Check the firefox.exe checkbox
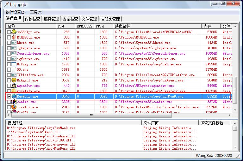 coord(9,107)
